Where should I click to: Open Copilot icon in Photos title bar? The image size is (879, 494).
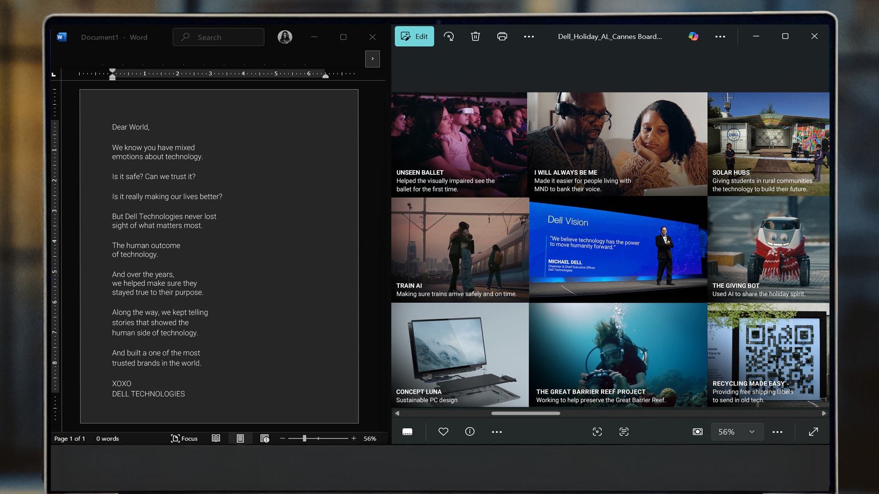pos(694,37)
